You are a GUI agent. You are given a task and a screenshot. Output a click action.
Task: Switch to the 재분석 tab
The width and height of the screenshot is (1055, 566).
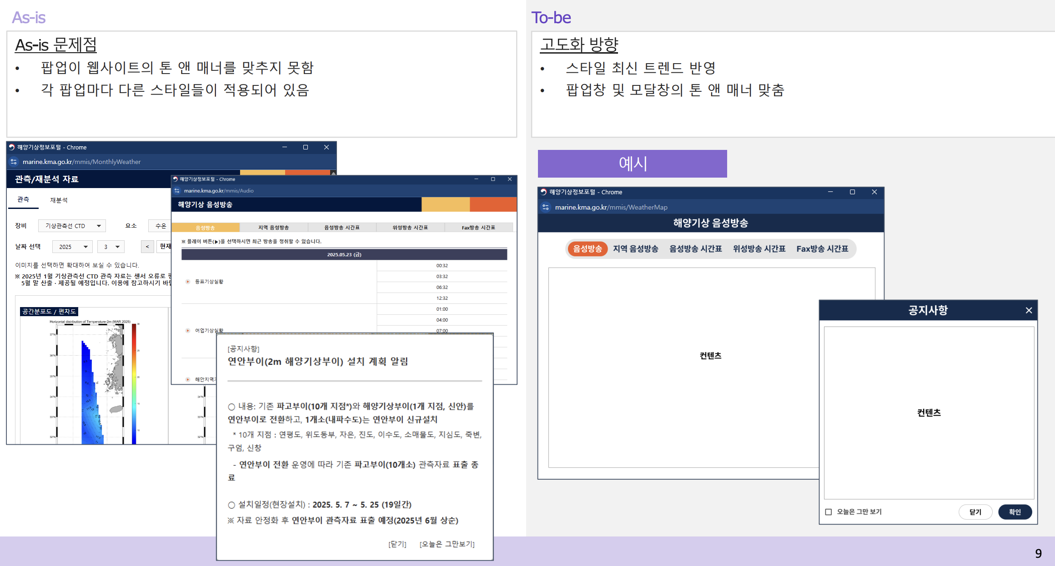(59, 200)
